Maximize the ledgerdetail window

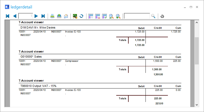click(x=191, y=7)
